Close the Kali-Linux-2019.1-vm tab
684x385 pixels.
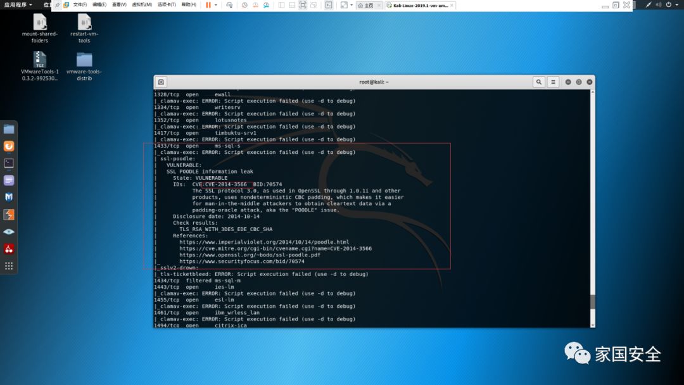(x=452, y=5)
